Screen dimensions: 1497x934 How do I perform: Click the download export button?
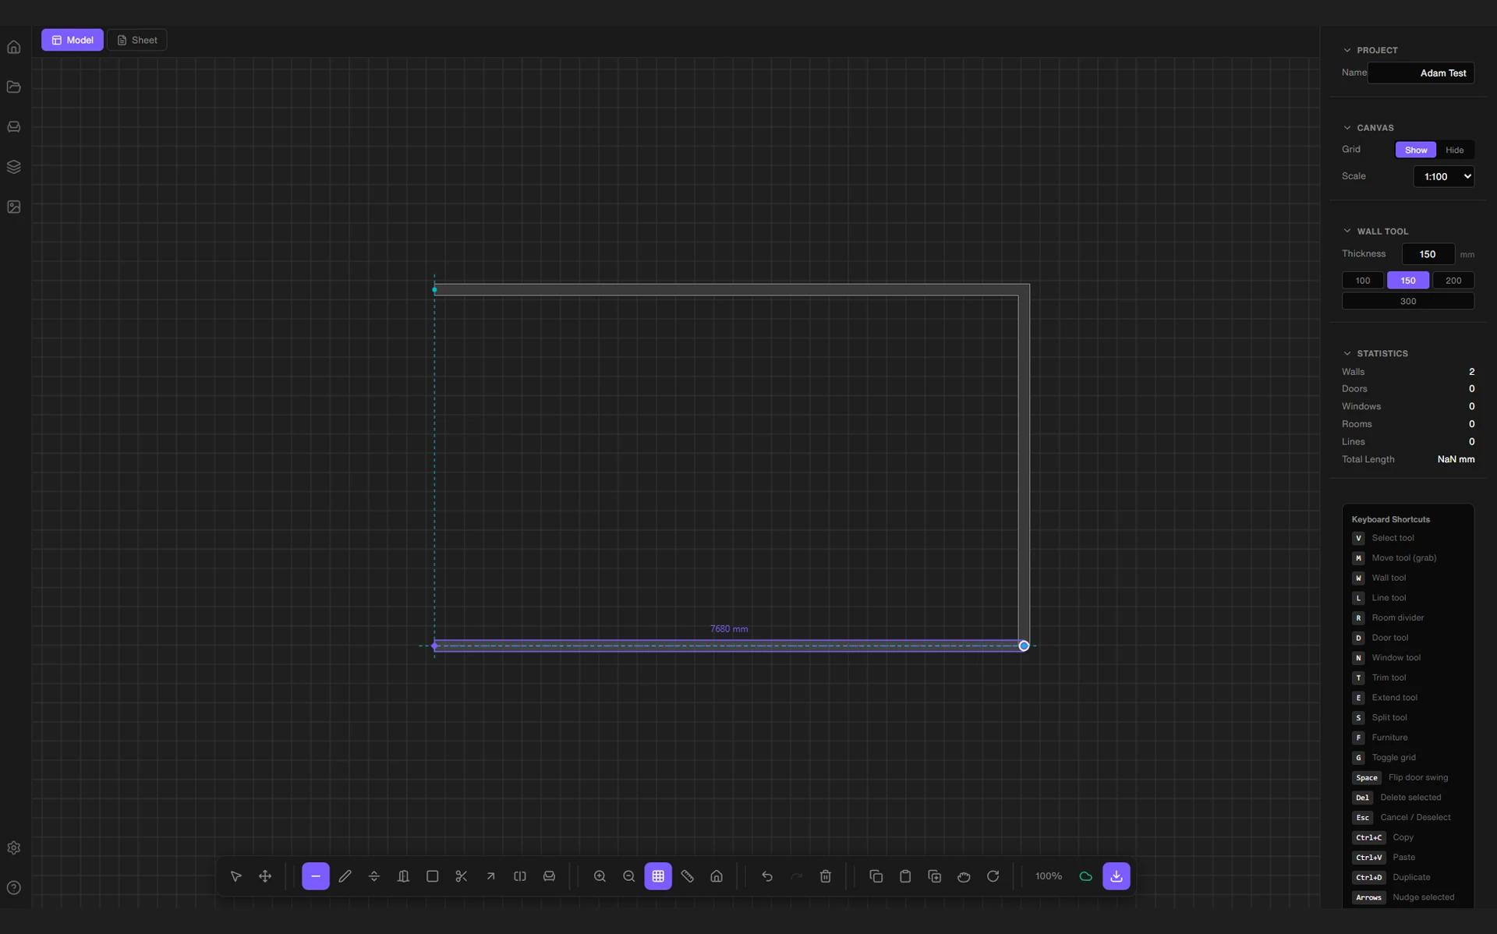pyautogui.click(x=1116, y=876)
